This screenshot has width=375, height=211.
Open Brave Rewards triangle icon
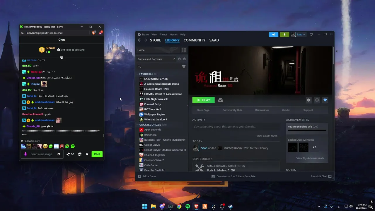100,33
